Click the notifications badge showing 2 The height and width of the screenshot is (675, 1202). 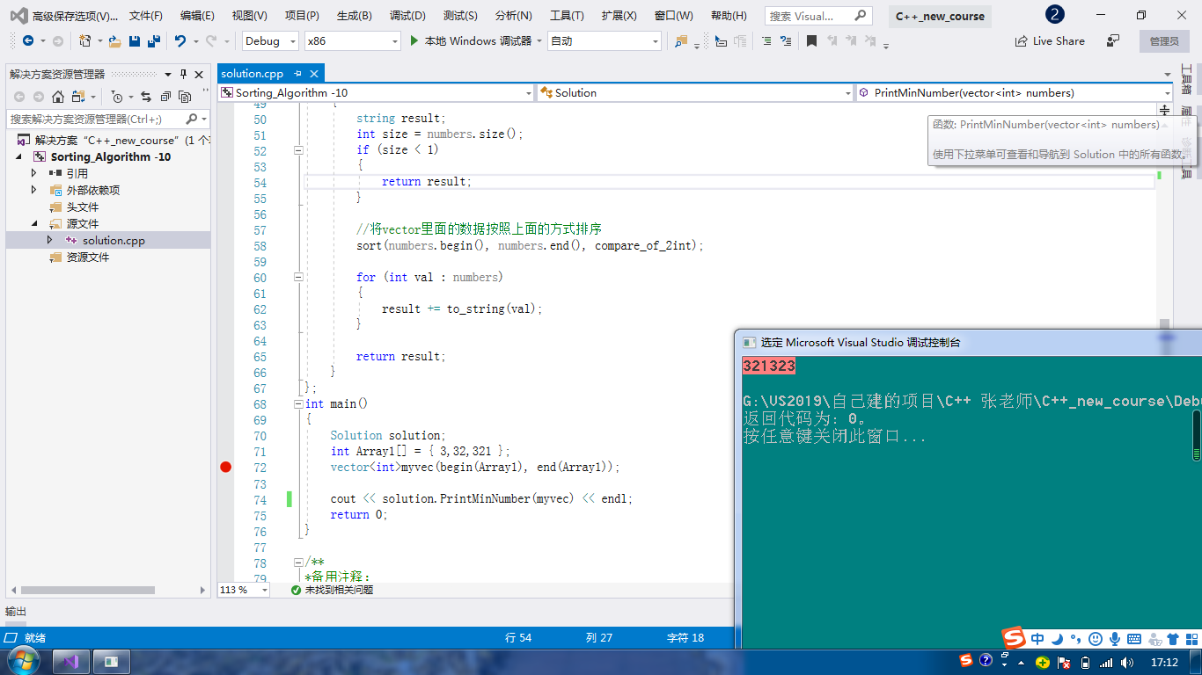[1055, 15]
